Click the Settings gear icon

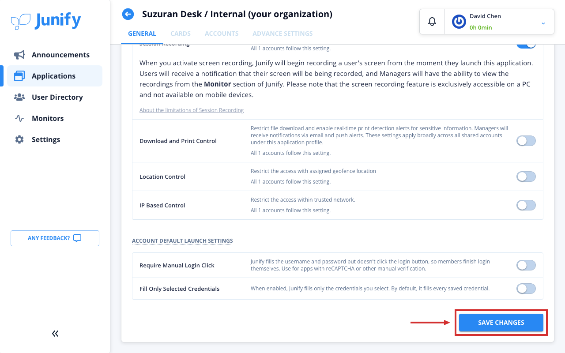pos(19,139)
